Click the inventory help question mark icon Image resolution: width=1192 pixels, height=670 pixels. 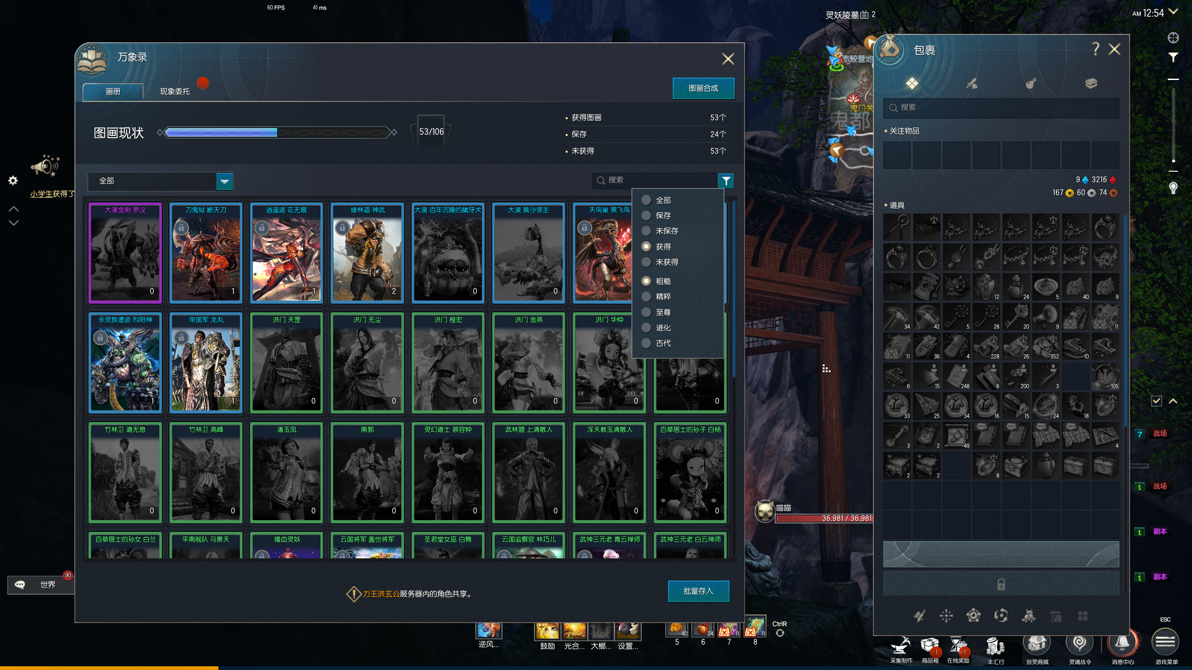[1096, 49]
